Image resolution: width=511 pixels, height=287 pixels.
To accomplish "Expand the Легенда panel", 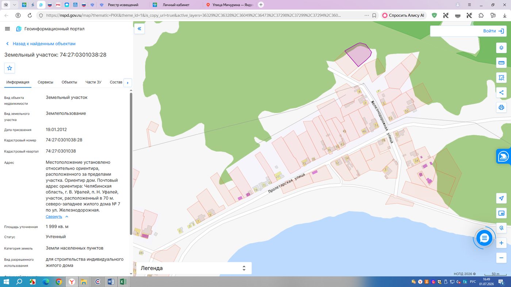I will (194, 268).
